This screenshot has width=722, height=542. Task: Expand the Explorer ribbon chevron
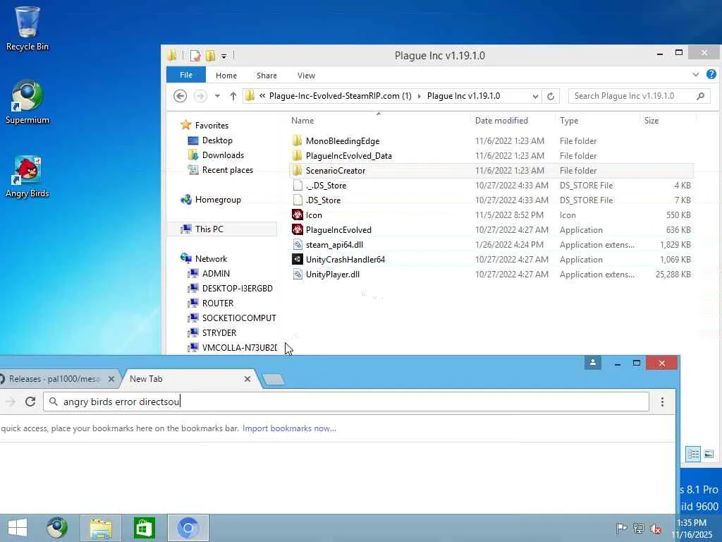696,75
